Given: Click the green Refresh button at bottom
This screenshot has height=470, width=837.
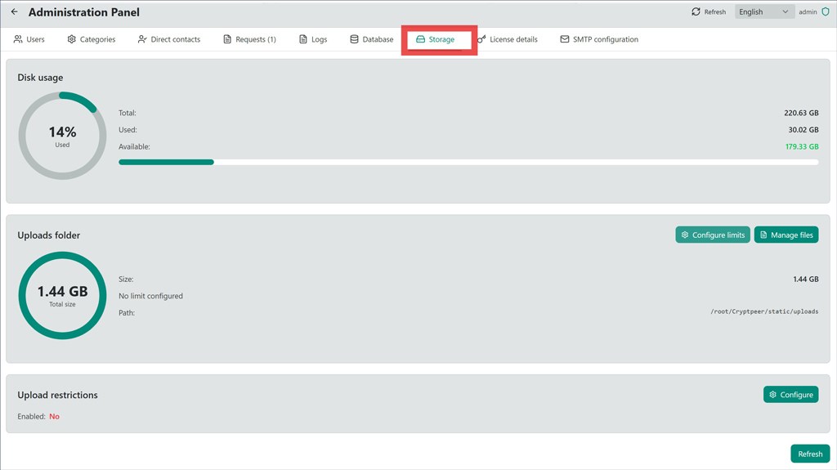Looking at the screenshot, I should (x=810, y=454).
